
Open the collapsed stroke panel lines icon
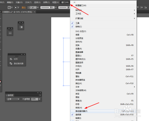[10, 33]
